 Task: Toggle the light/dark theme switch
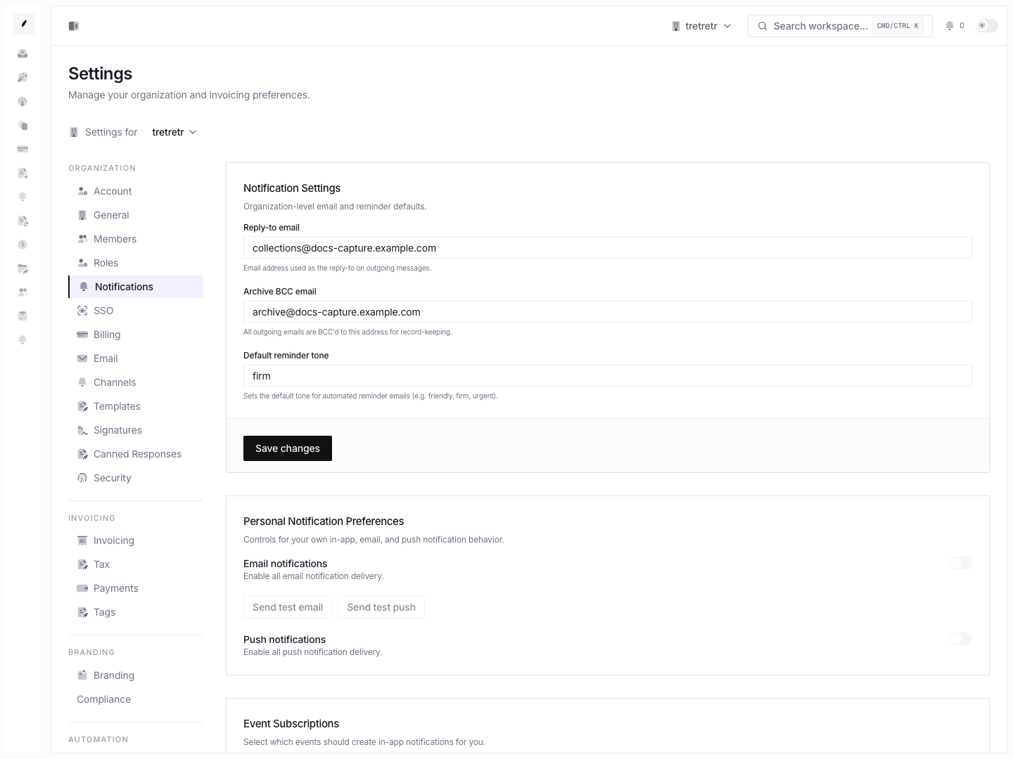pos(987,26)
